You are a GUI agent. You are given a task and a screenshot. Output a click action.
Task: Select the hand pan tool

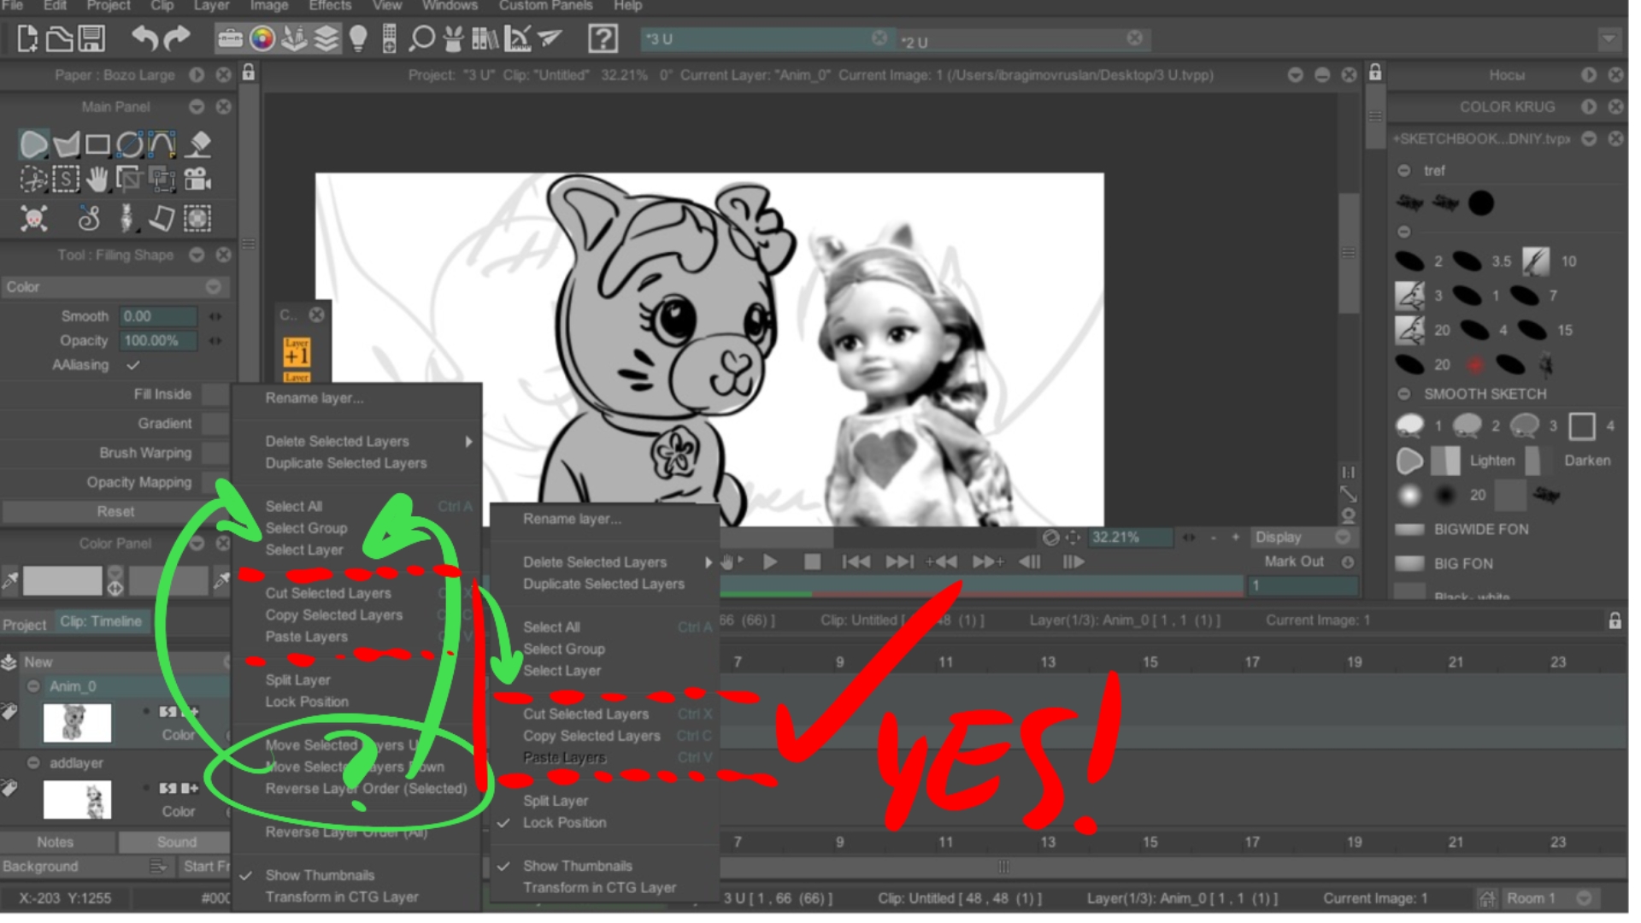coord(97,179)
